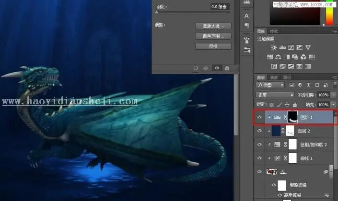Collapse smart filters on the 龙 layer
Image resolution: width=338 pixels, height=201 pixels.
click(x=331, y=172)
